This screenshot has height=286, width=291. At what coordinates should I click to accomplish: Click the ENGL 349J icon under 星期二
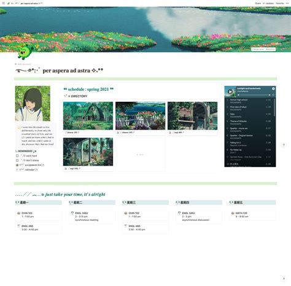pos(72,213)
